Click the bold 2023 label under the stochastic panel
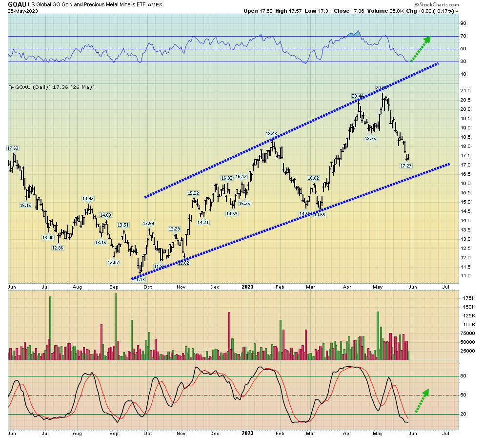Screen dimensions: 483x438 pyautogui.click(x=248, y=433)
